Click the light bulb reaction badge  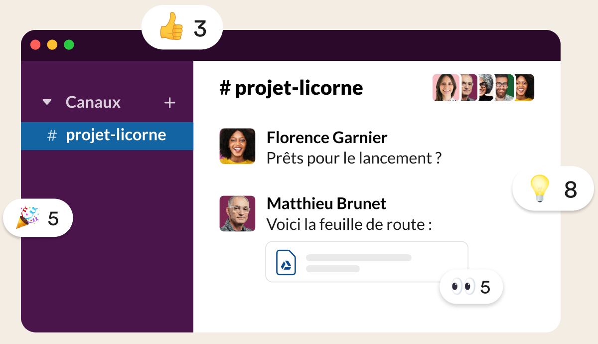click(553, 188)
